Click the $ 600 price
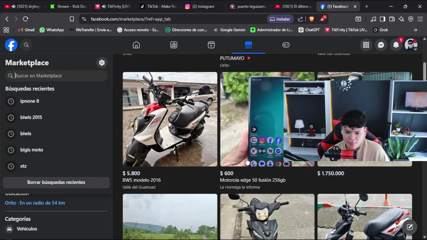Screen dimensions: 427x240 click(227, 173)
